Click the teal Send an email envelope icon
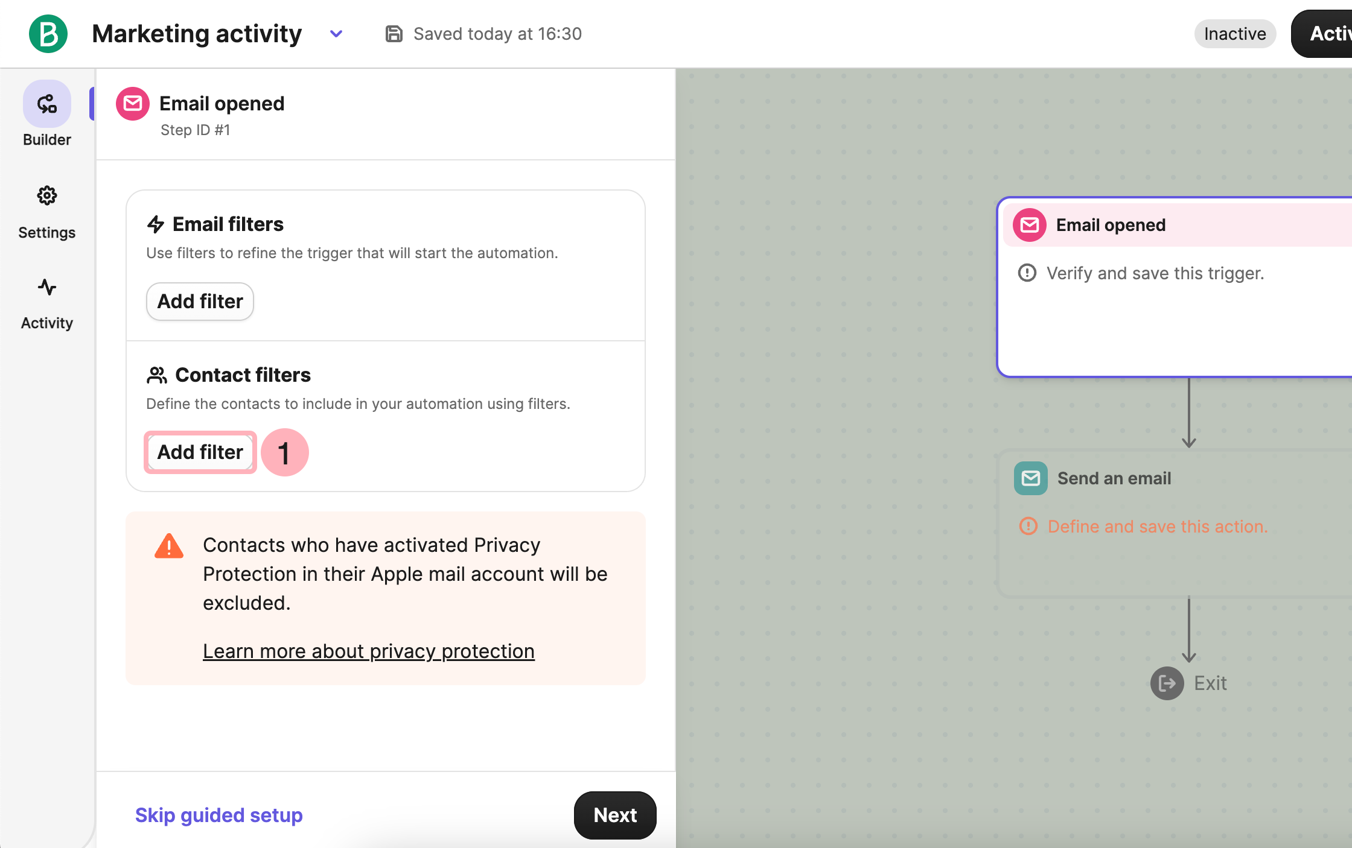The width and height of the screenshot is (1352, 848). (x=1031, y=478)
